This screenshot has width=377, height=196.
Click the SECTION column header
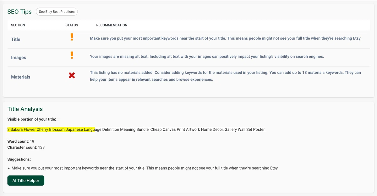(18, 25)
